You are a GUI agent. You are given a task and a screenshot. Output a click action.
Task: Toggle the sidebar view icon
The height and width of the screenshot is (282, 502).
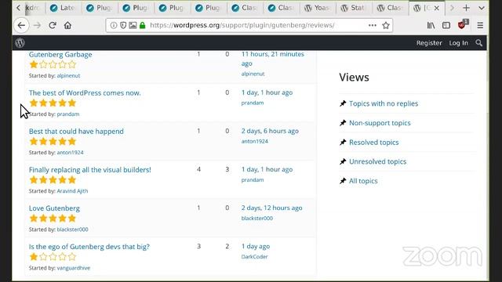(x=446, y=25)
